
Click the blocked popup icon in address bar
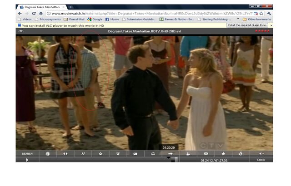(x=256, y=14)
